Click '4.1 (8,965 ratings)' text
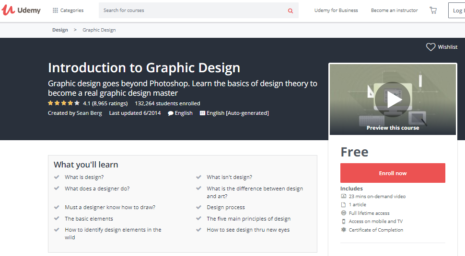 tap(105, 103)
